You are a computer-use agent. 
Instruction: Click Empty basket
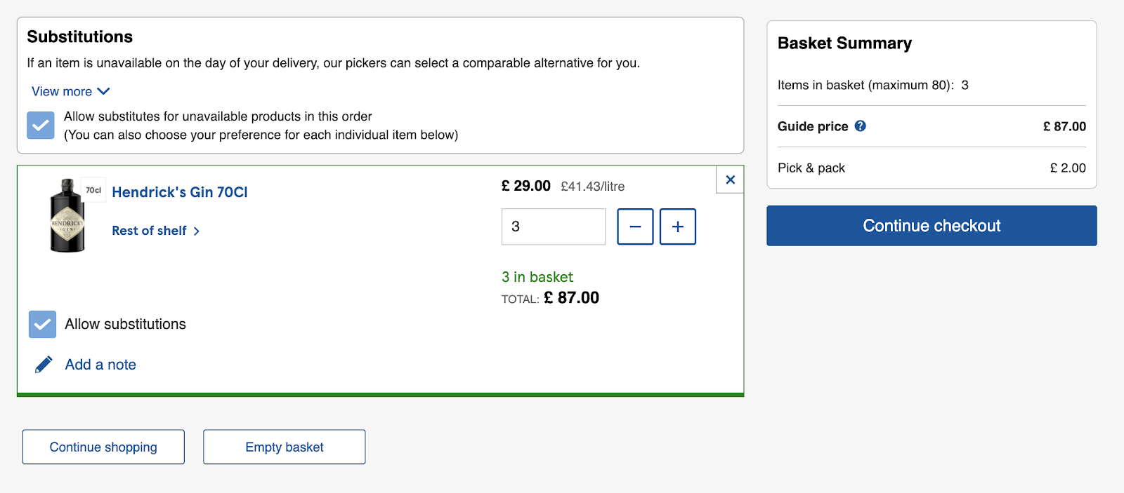point(284,447)
